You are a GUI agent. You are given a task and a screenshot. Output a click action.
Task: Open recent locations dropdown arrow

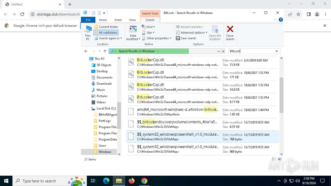(x=100, y=51)
